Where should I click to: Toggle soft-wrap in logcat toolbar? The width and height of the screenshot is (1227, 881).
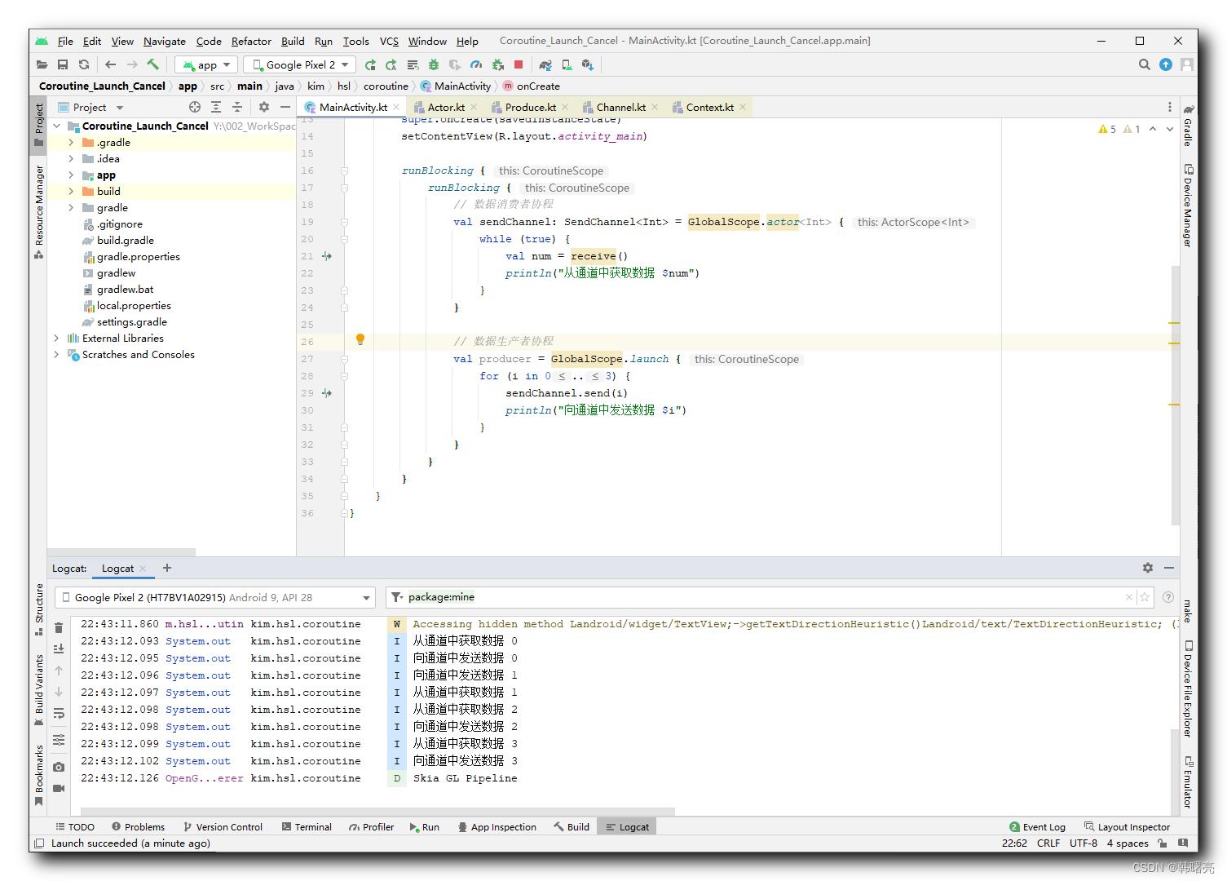[x=59, y=714]
